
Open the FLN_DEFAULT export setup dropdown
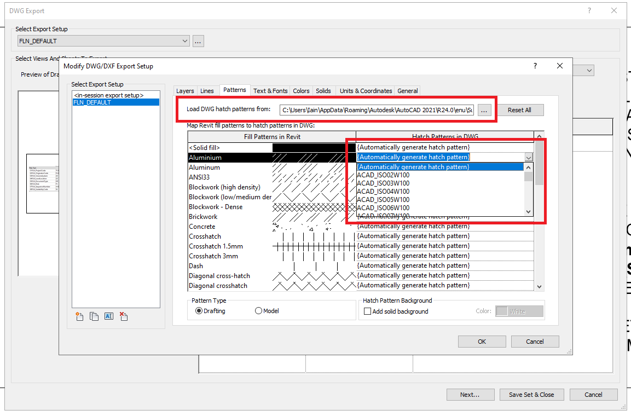[x=184, y=41]
